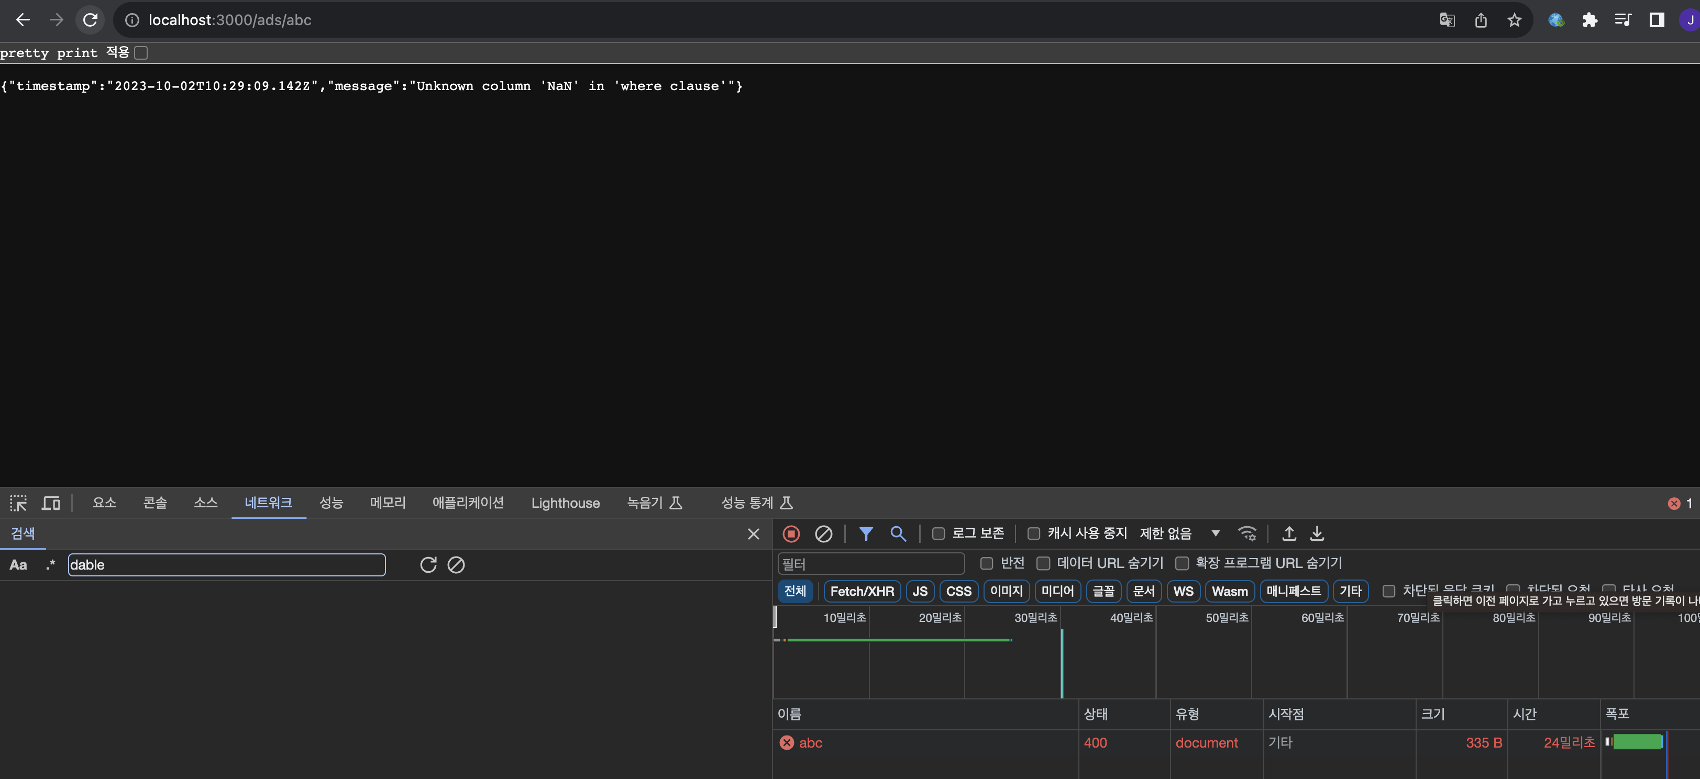Close the 검색 search panel

coord(753,533)
